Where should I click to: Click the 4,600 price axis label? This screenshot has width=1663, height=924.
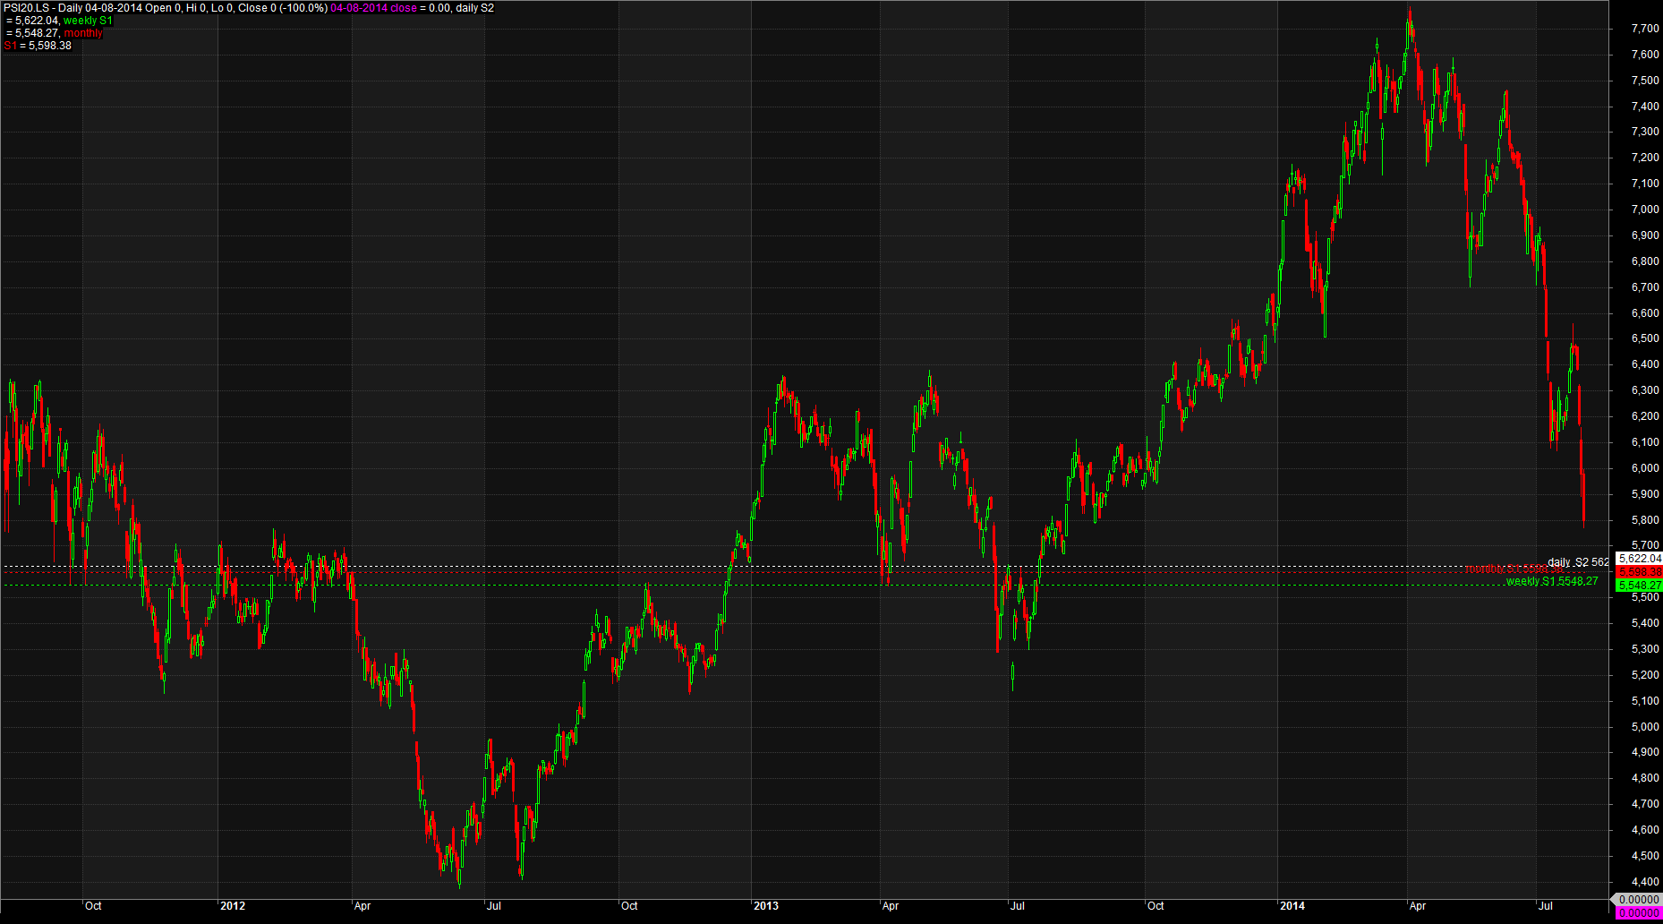tap(1645, 830)
